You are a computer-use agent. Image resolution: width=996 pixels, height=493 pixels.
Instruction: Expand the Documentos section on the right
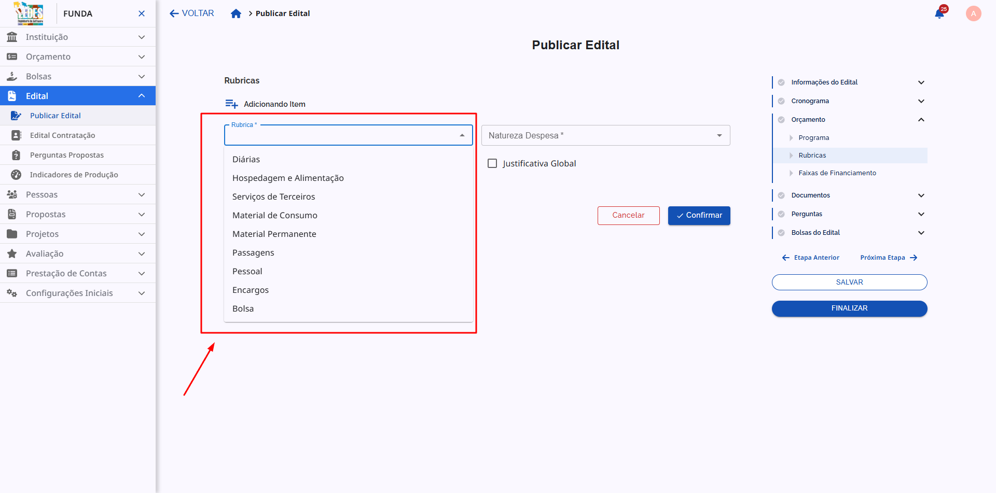tap(921, 195)
